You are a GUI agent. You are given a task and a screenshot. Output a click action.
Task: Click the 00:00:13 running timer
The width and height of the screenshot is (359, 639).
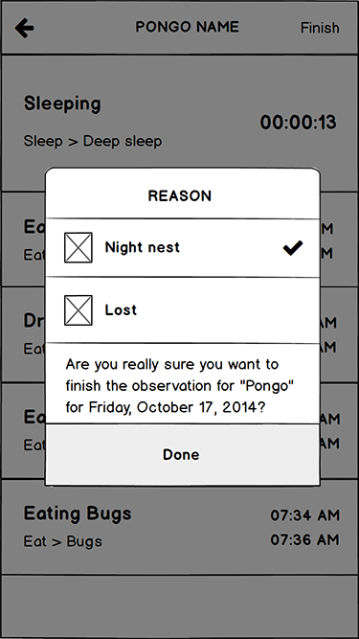point(299,123)
